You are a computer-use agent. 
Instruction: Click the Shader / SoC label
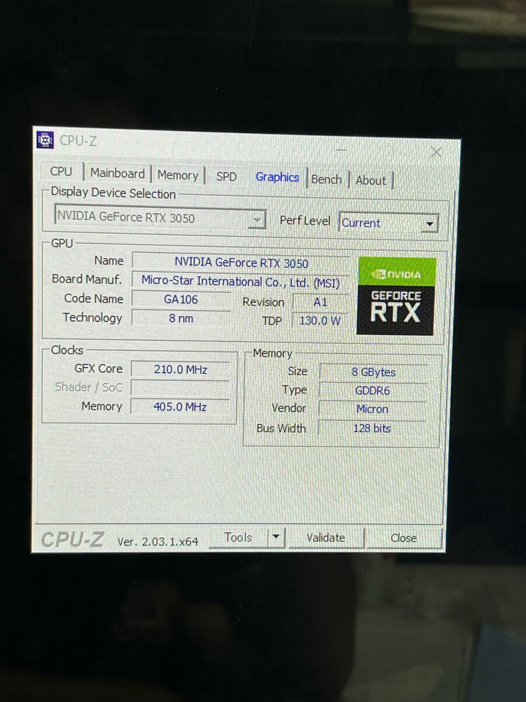pos(89,387)
